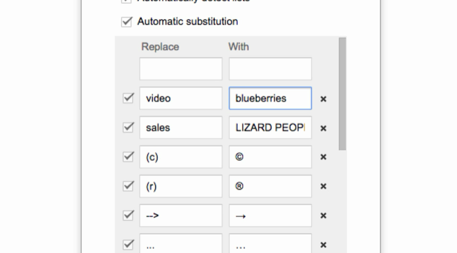Disable the (r) substitution checkbox
457x253 pixels.
[x=128, y=186]
